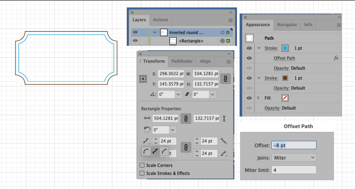This screenshot has width=355, height=189.
Task: Toggle constrain width and height proportions link
Action: pos(225,79)
